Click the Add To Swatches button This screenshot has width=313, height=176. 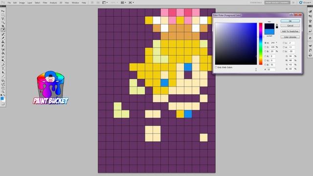tap(290, 31)
